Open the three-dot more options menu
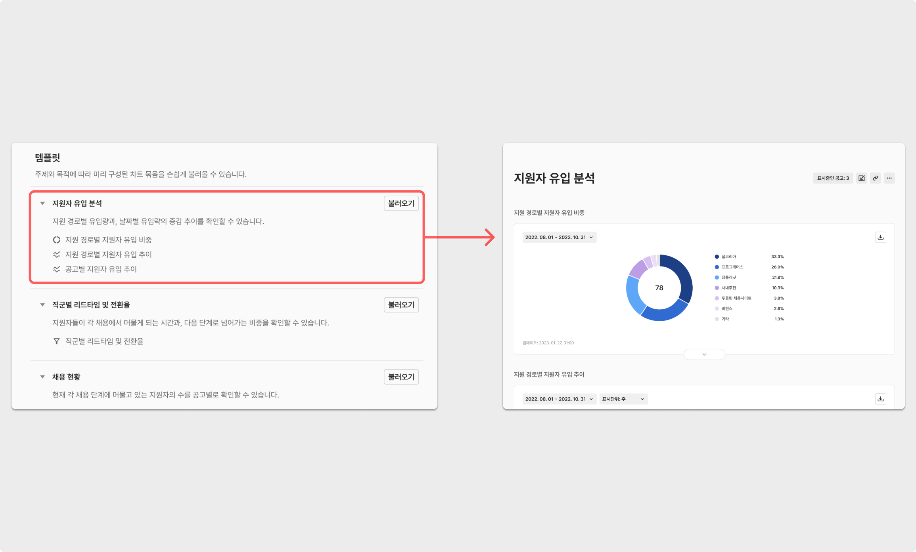 coord(889,178)
